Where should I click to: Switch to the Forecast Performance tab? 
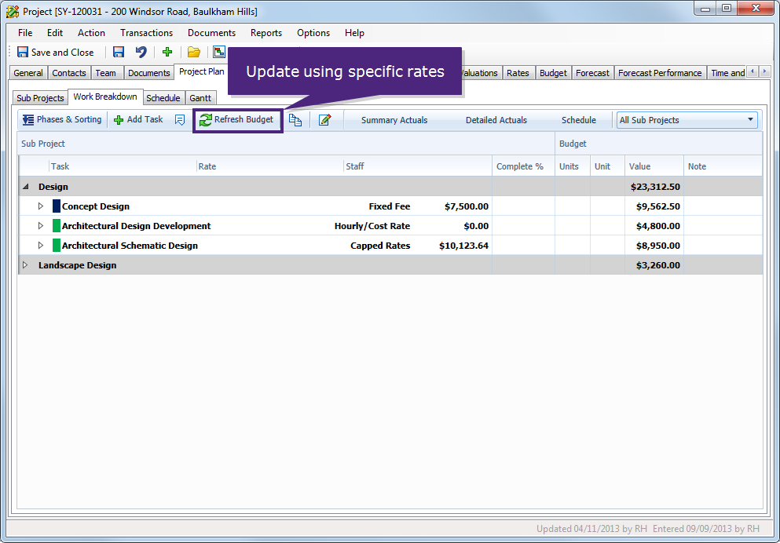click(x=660, y=73)
